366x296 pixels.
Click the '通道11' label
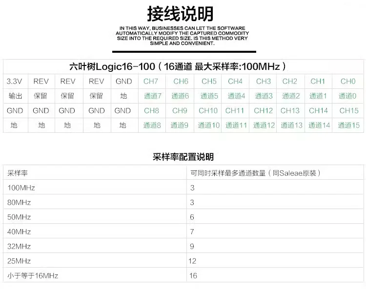point(236,125)
